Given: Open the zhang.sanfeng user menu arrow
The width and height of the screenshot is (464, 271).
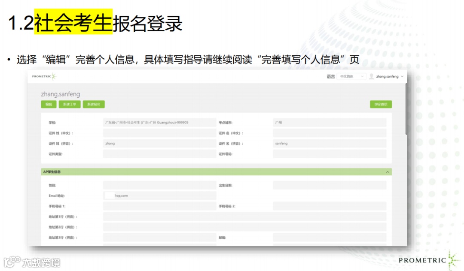Looking at the screenshot, I should (x=402, y=76).
